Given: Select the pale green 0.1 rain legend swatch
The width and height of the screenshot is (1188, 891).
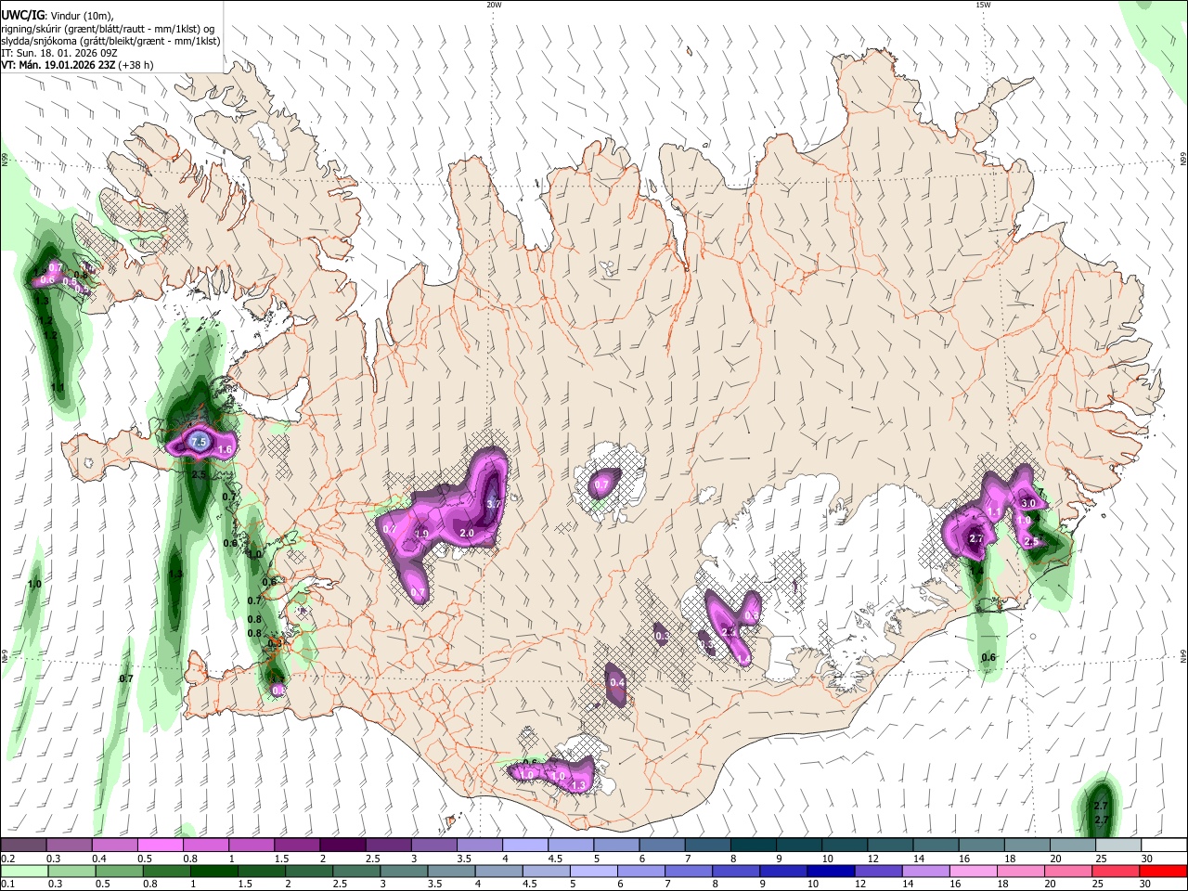Looking at the screenshot, I should [x=24, y=871].
